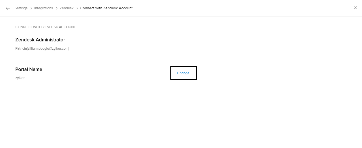
Task: Go back using the left arrow icon
Action: coord(8,8)
